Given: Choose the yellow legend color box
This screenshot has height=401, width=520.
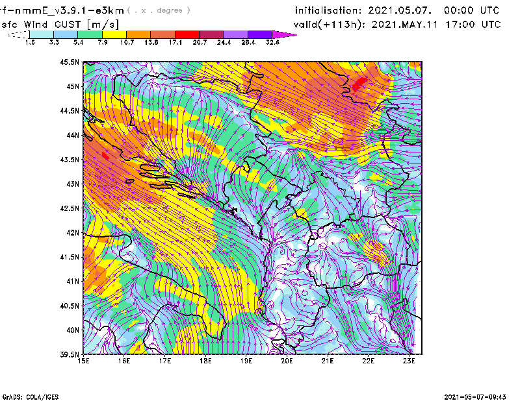Looking at the screenshot, I should click(114, 34).
